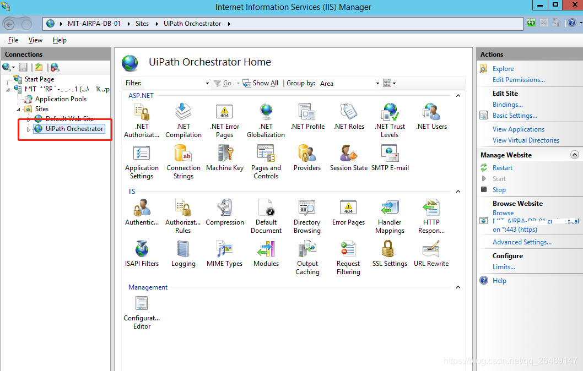The image size is (583, 371).
Task: Open the View menu
Action: tap(35, 40)
